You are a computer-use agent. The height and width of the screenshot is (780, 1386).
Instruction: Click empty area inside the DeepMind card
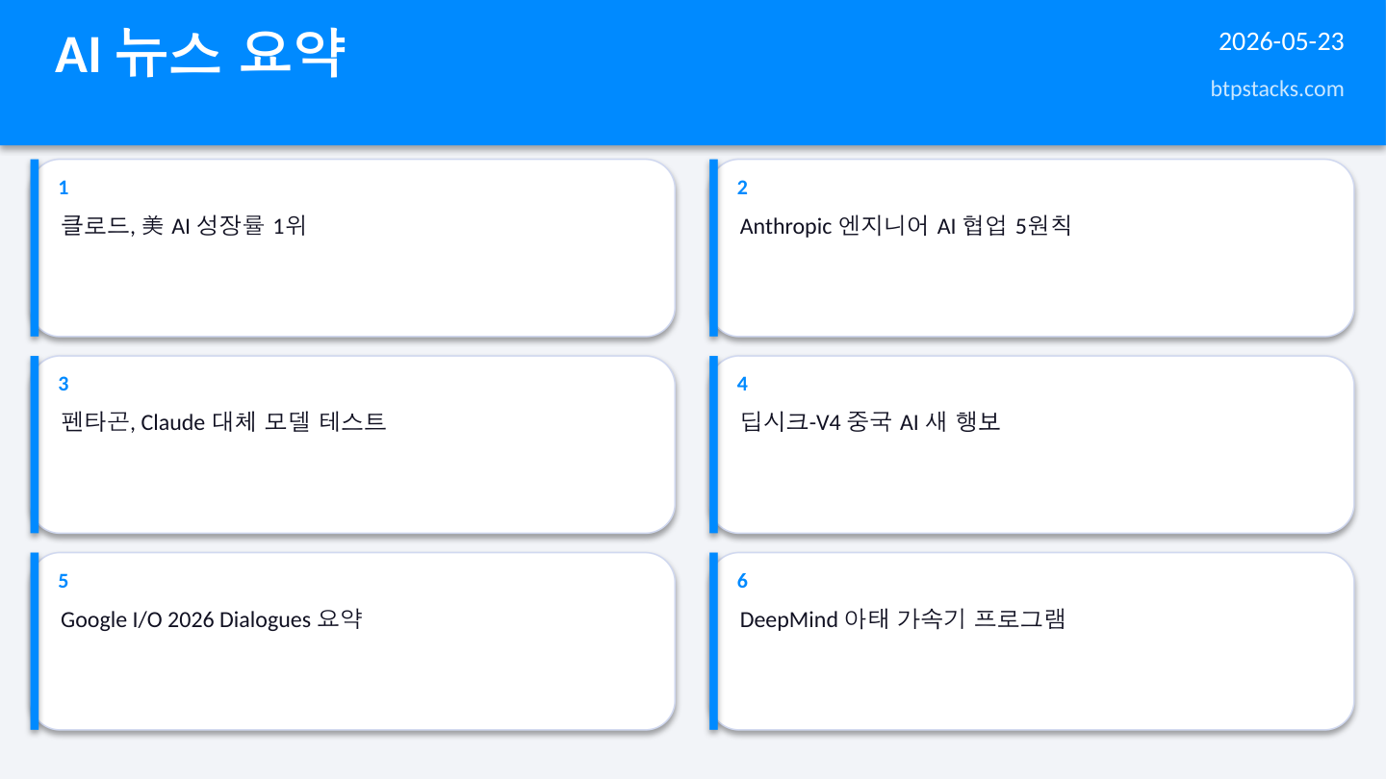1032,683
